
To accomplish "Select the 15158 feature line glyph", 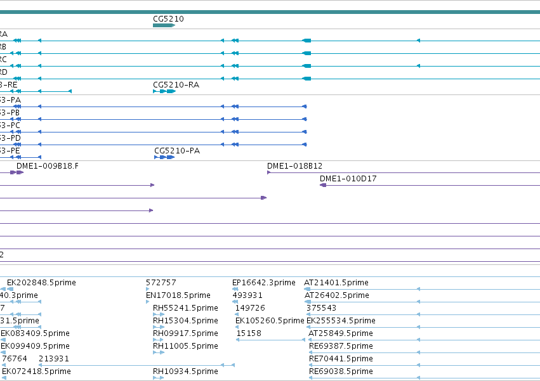I will (270, 340).
